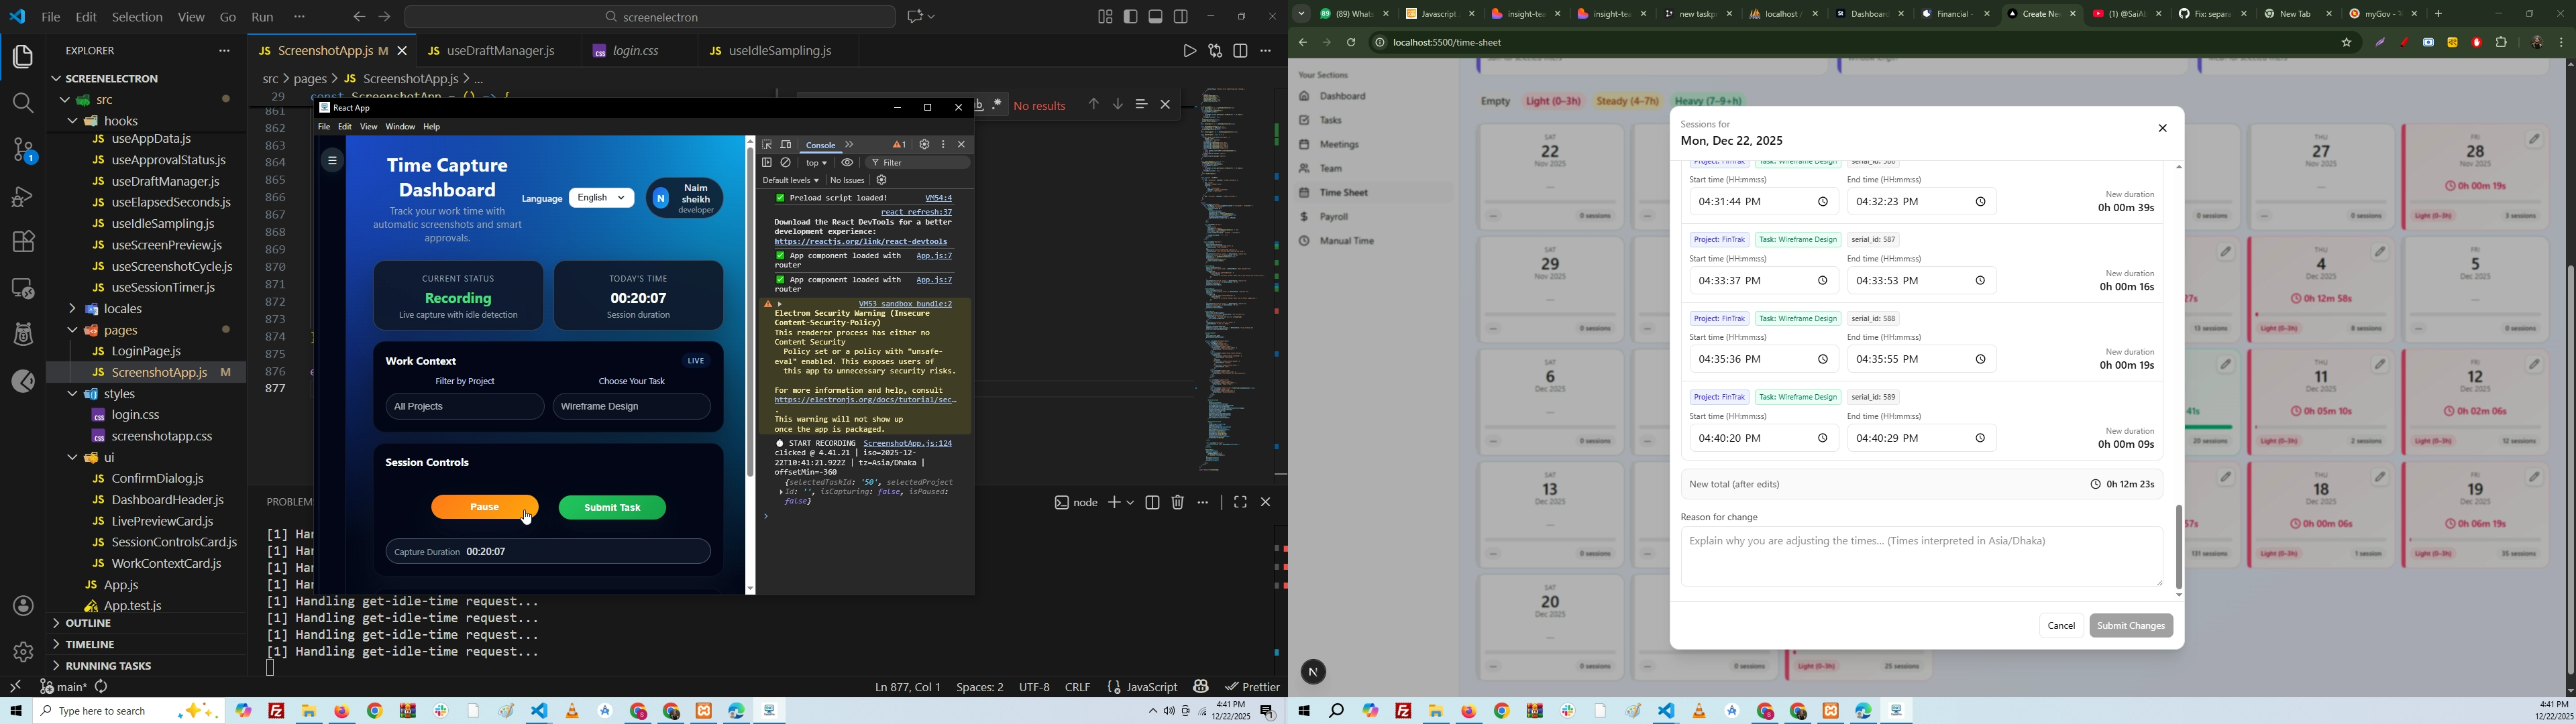The image size is (2576, 724).
Task: Open the English language dropdown
Action: [601, 198]
